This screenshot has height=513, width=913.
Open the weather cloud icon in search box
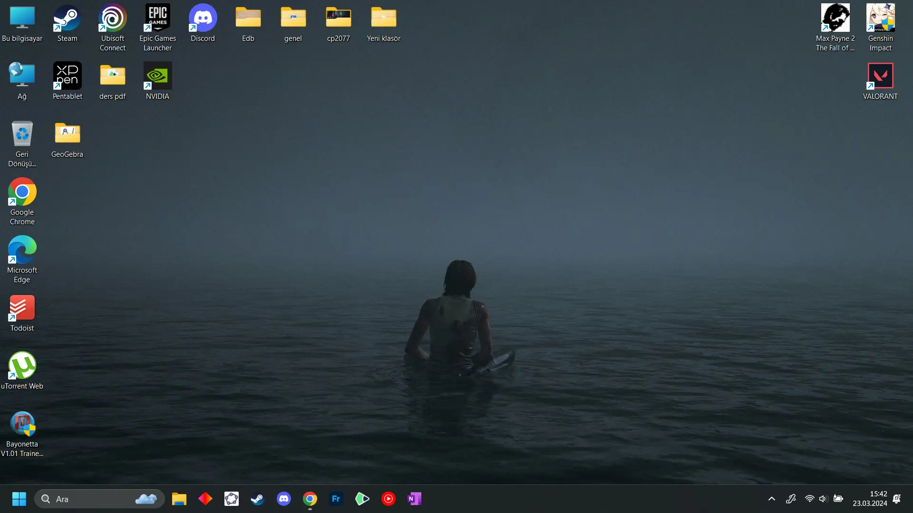[x=146, y=499]
